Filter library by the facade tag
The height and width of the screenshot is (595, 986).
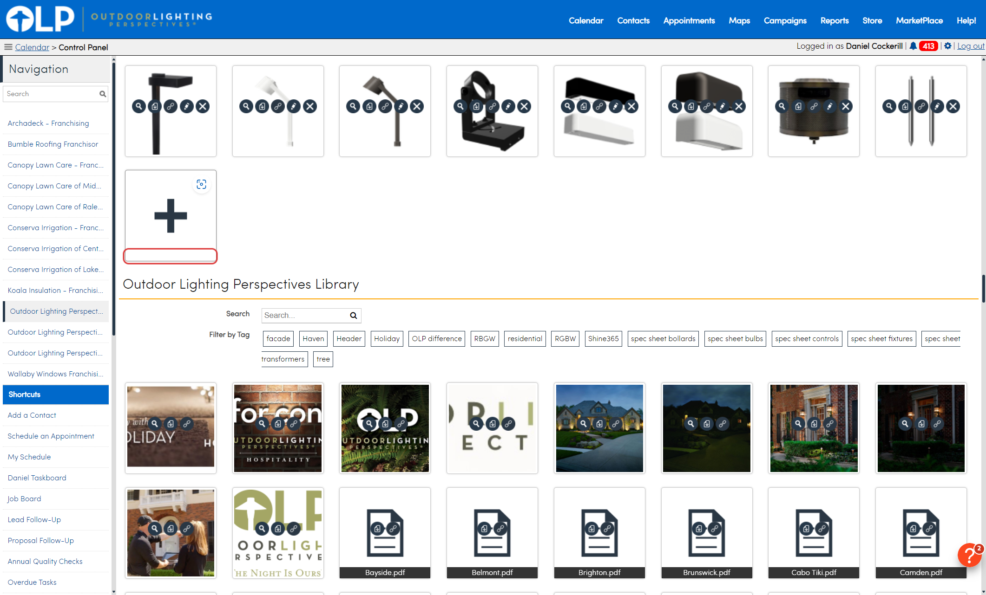coord(278,339)
